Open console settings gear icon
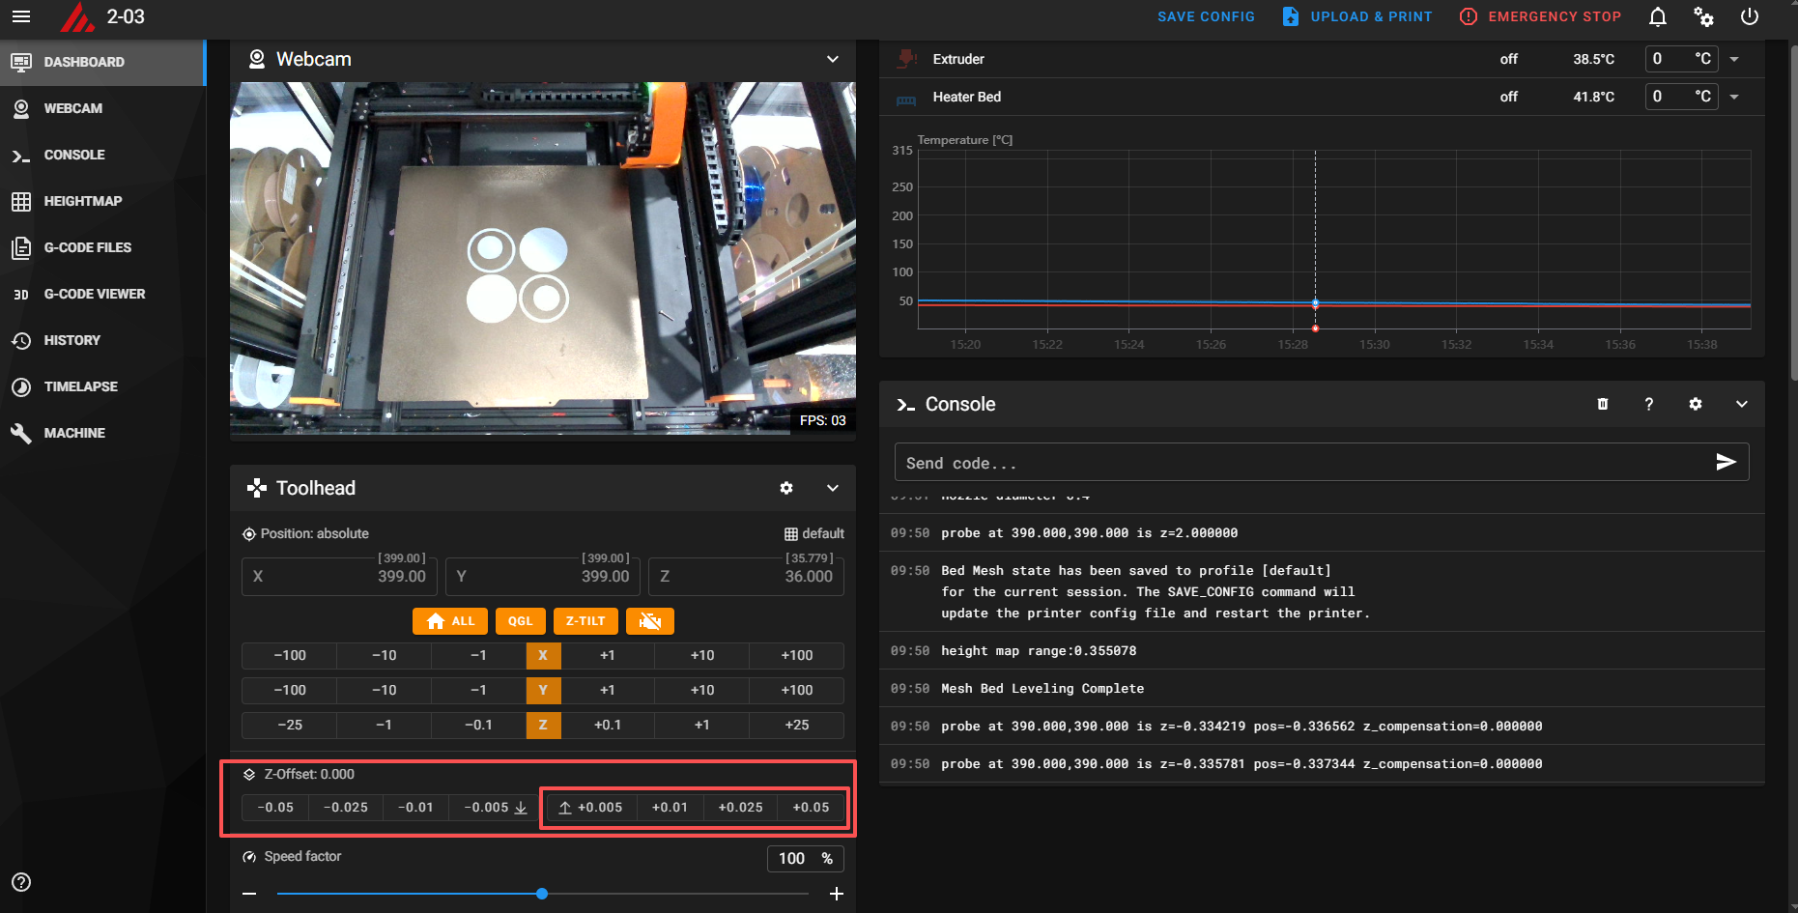 coord(1696,404)
